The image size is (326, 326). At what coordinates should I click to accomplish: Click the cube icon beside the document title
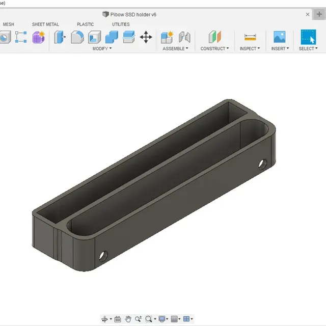[105, 14]
